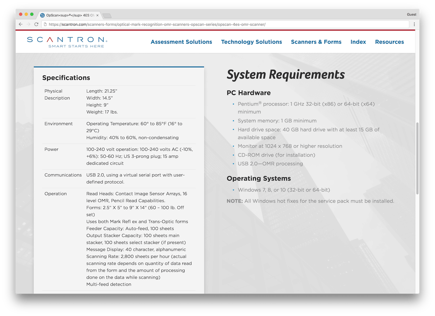Click the Specifications heading

[66, 78]
